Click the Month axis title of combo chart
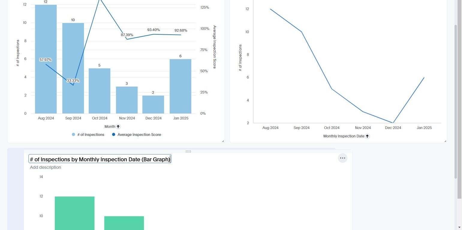 (x=110, y=127)
